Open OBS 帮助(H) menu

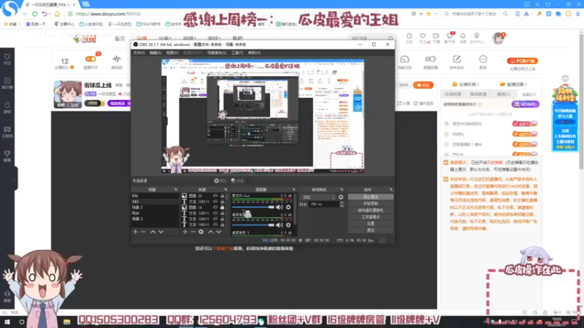pos(254,52)
